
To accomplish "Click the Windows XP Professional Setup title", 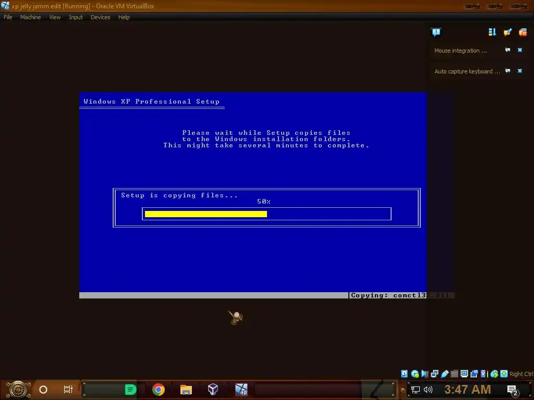I will click(152, 102).
